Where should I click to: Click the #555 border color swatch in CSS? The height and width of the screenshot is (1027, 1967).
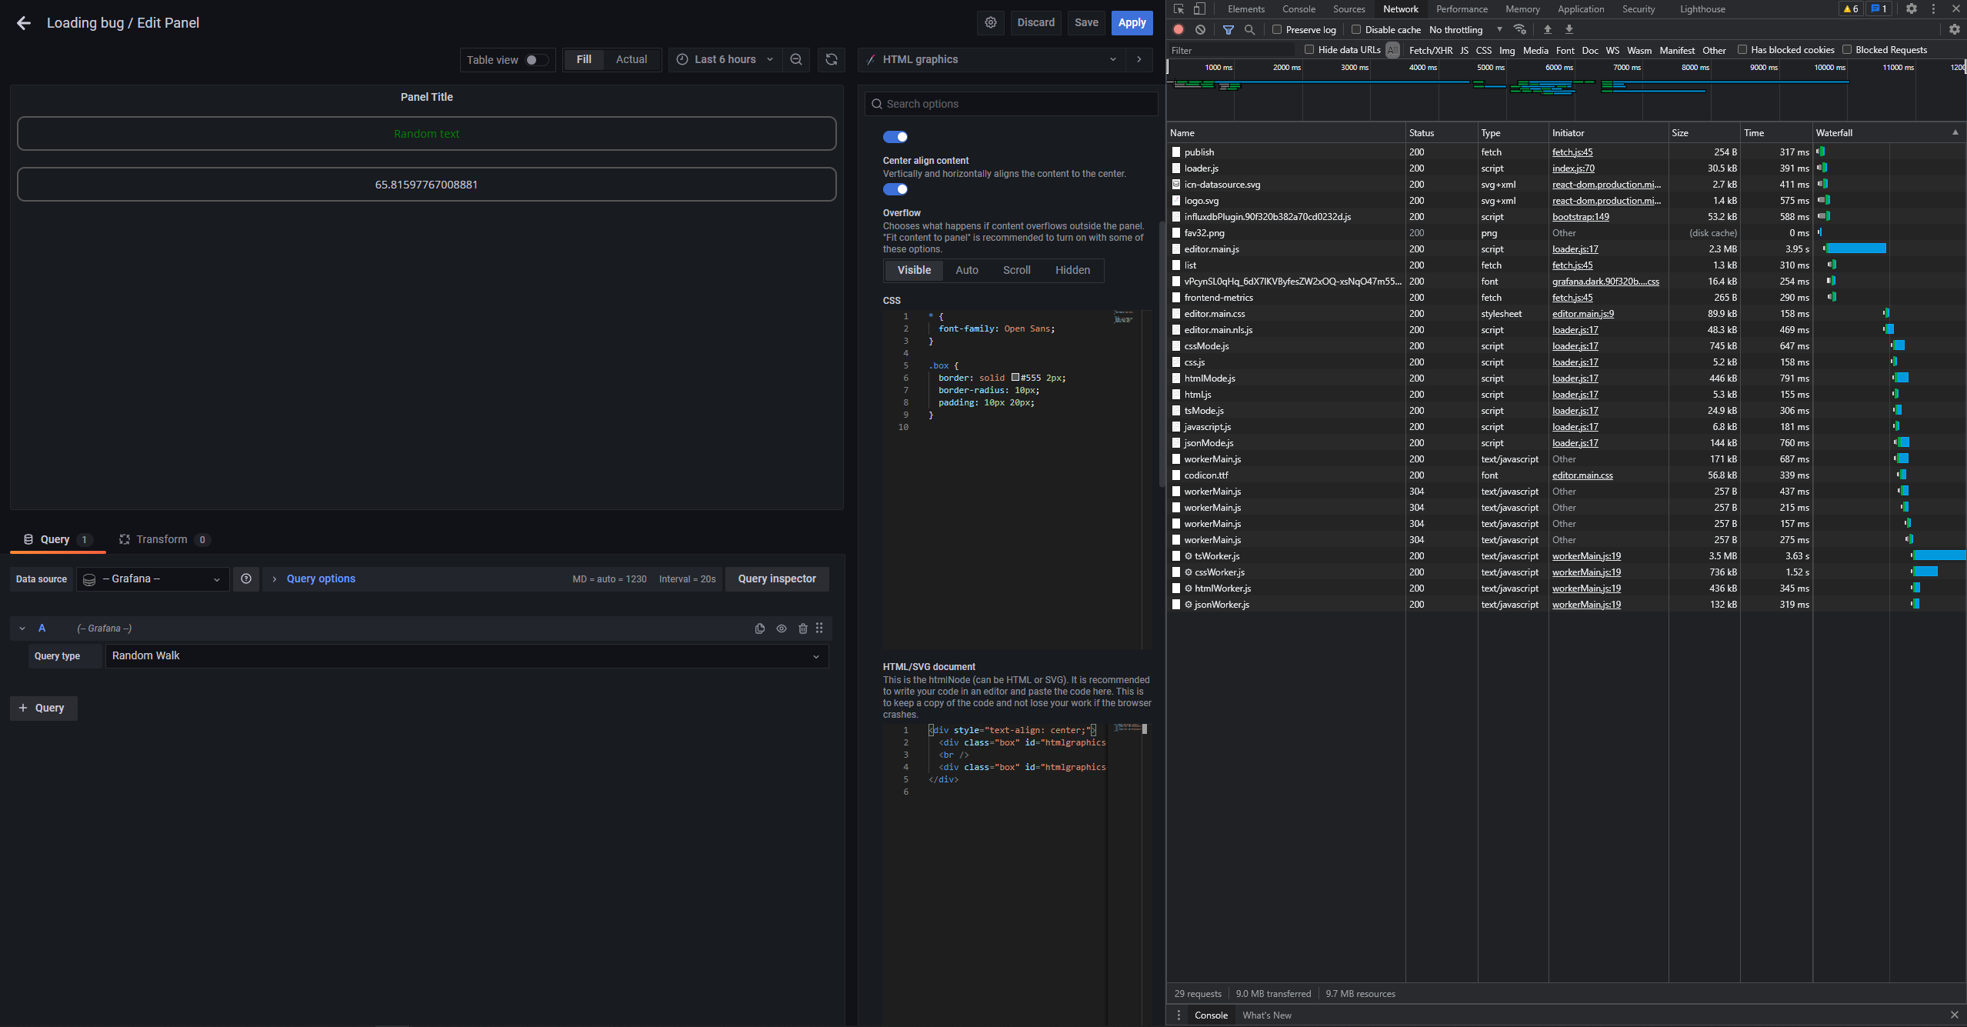1015,378
